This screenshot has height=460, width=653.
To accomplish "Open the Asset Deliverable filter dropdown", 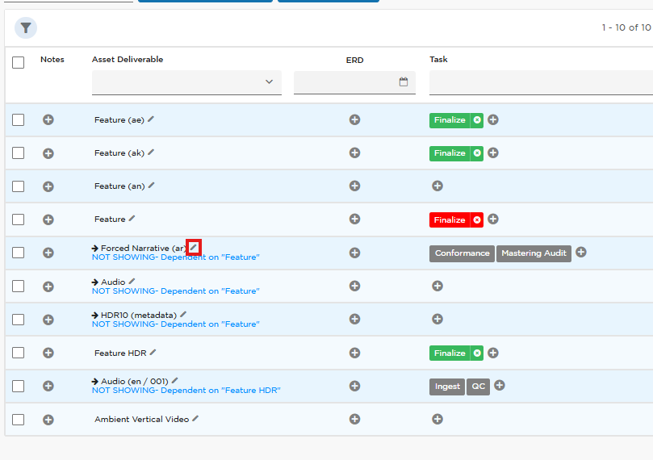I will coord(186,82).
